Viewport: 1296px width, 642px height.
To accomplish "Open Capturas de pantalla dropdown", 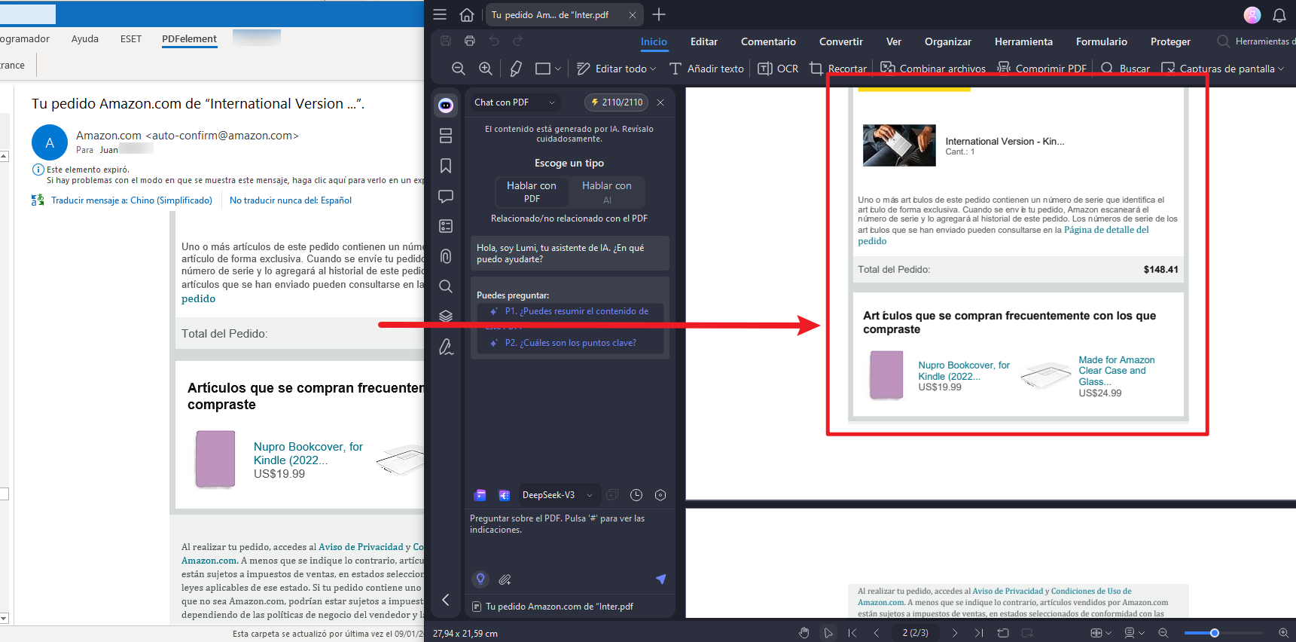I will 1223,69.
